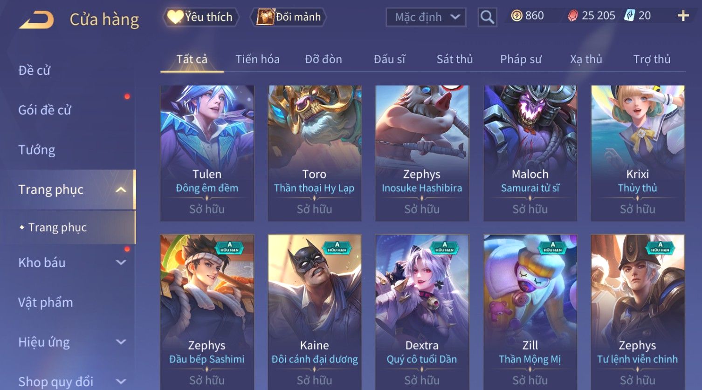This screenshot has height=390, width=702.
Task: Tap the red ruby currency icon
Action: coord(573,16)
